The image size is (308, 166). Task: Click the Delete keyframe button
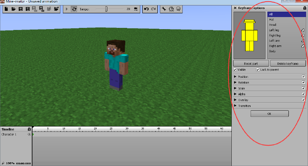pyautogui.click(x=288, y=64)
